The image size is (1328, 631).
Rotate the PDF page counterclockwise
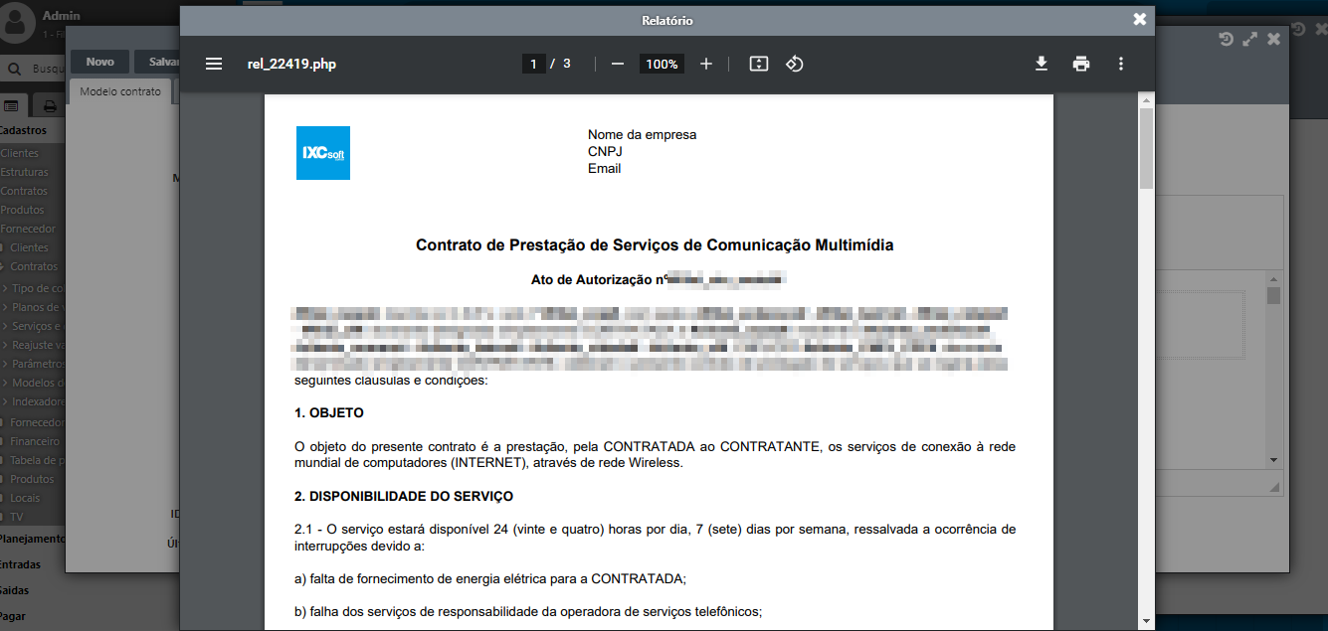click(795, 64)
